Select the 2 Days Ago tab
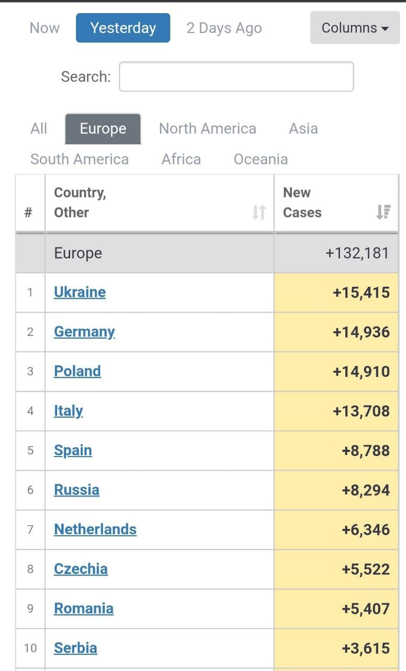 click(224, 28)
